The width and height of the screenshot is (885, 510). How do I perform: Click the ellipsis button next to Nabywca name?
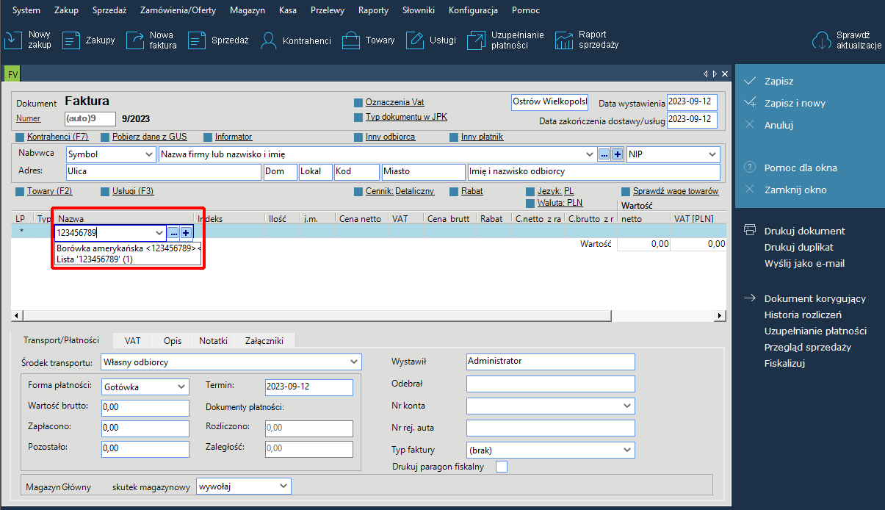coord(604,154)
